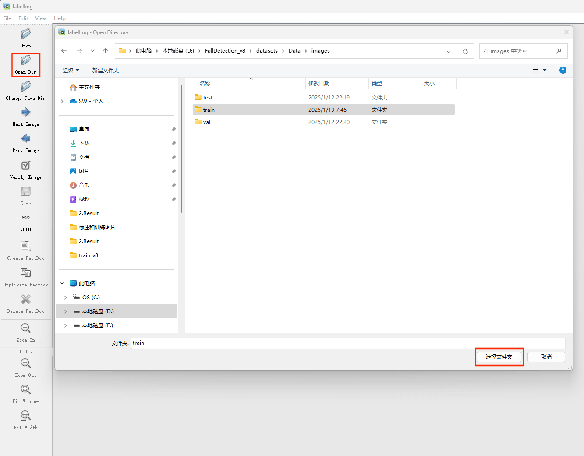Open the recent locations dropdown arrow
Screen dimensions: 584x456
pos(92,51)
